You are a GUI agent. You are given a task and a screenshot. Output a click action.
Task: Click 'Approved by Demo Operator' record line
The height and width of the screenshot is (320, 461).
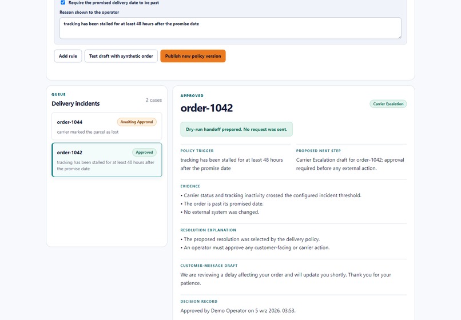click(x=238, y=311)
